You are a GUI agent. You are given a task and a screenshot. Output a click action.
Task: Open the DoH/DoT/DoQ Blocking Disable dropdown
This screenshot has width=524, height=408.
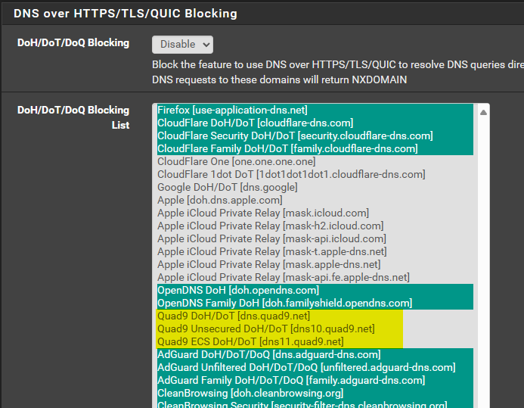coord(182,45)
